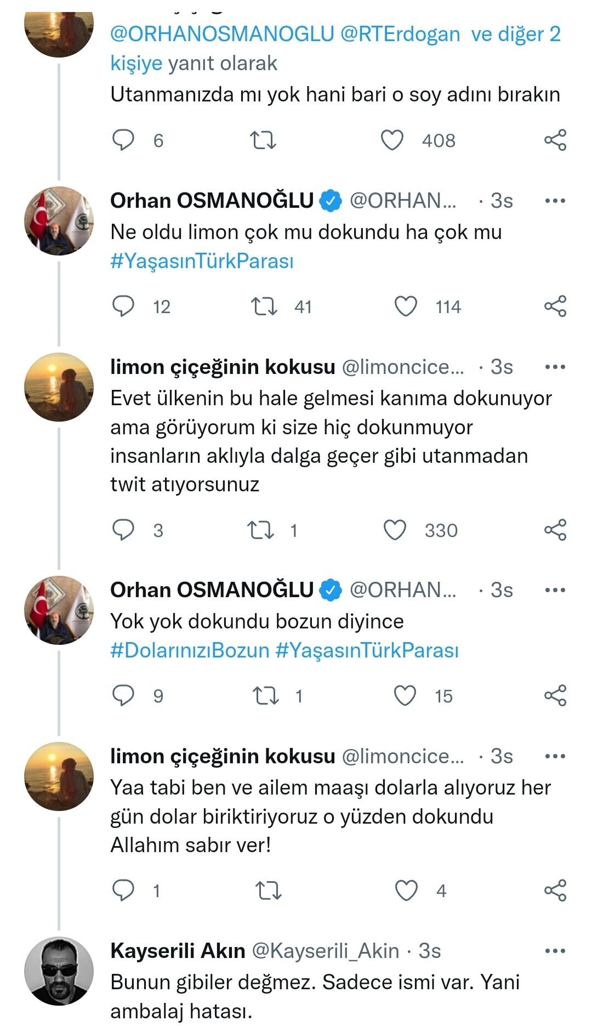Like the tweet with 114 likes
This screenshot has height=1026, width=592.
point(406,307)
